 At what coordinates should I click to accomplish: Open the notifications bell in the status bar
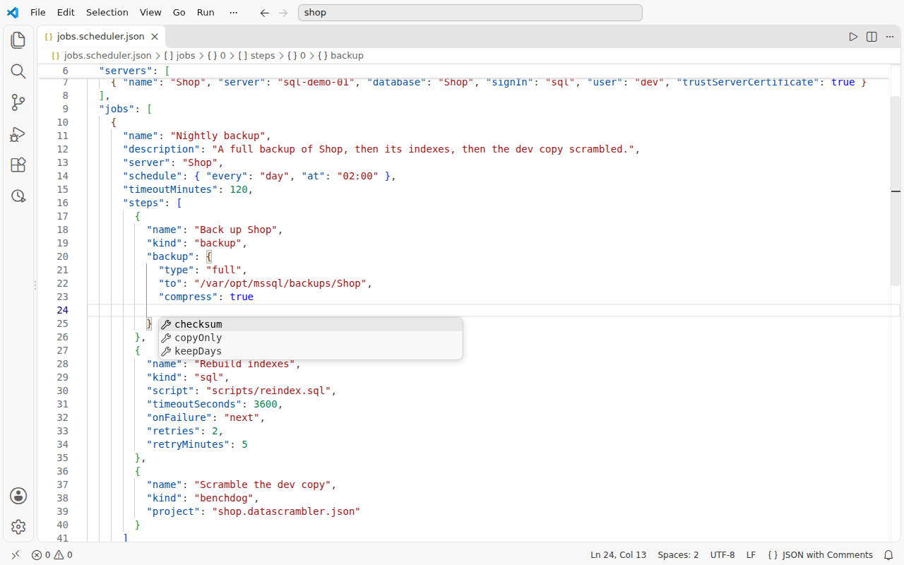click(x=888, y=555)
